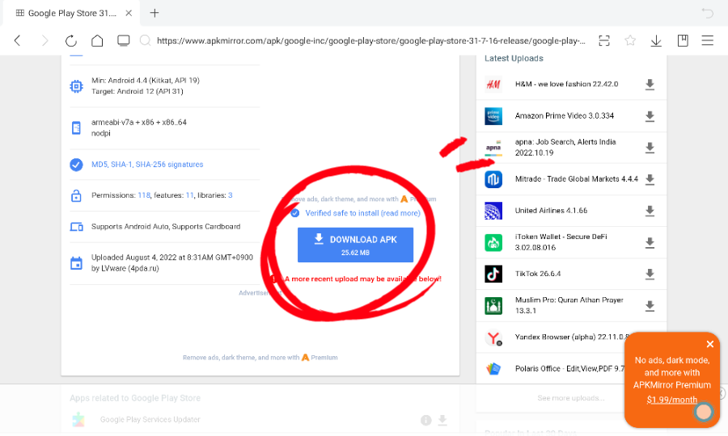Screen dimensions: 728x436
Task: Bookmark this page with the star icon
Action: [630, 40]
